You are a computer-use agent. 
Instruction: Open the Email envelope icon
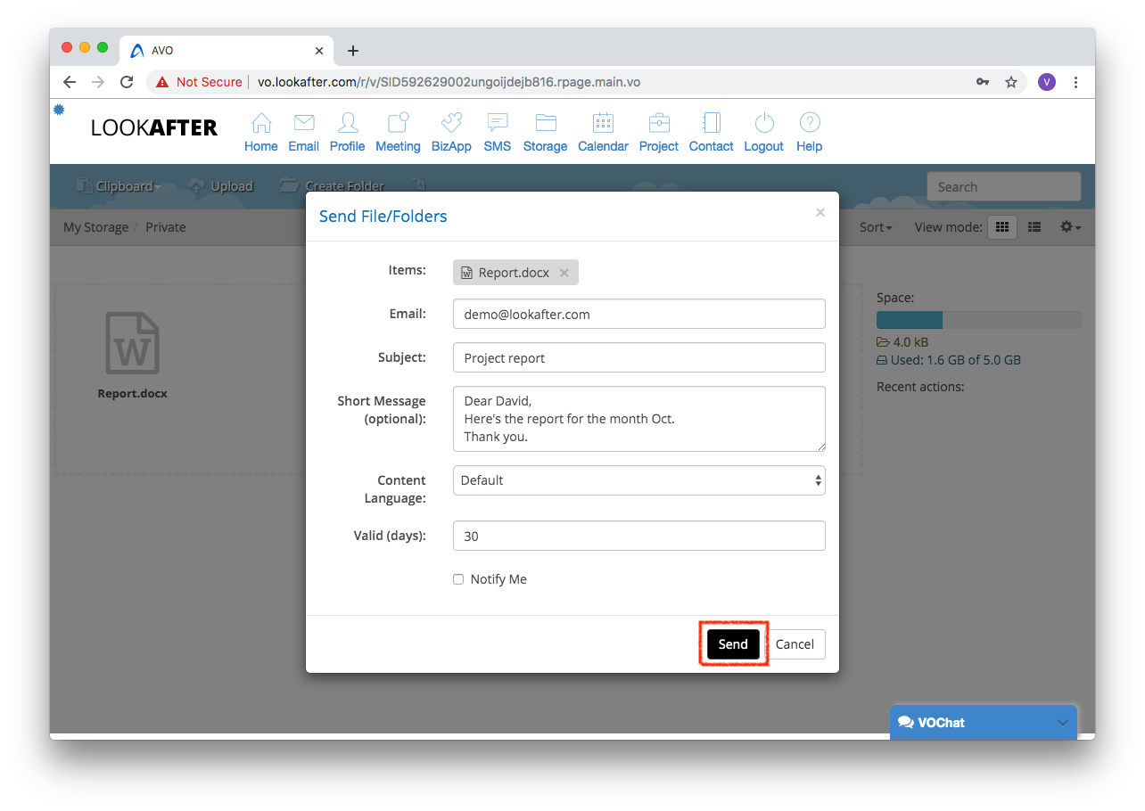[303, 123]
